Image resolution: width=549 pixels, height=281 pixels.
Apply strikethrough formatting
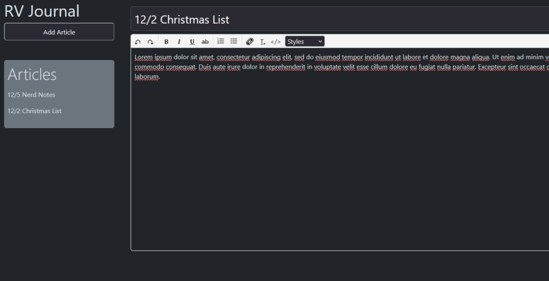[x=205, y=42]
